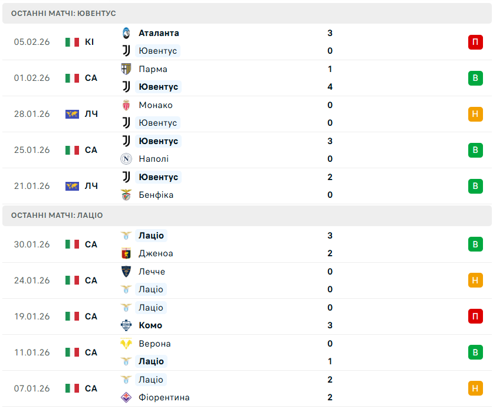The image size is (493, 408).
Task: Click the Benfica club crest icon
Action: click(x=126, y=195)
